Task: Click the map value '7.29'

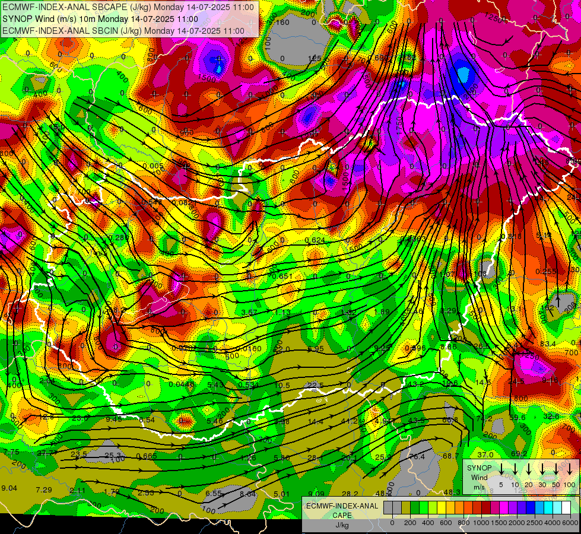Action: pos(44,490)
